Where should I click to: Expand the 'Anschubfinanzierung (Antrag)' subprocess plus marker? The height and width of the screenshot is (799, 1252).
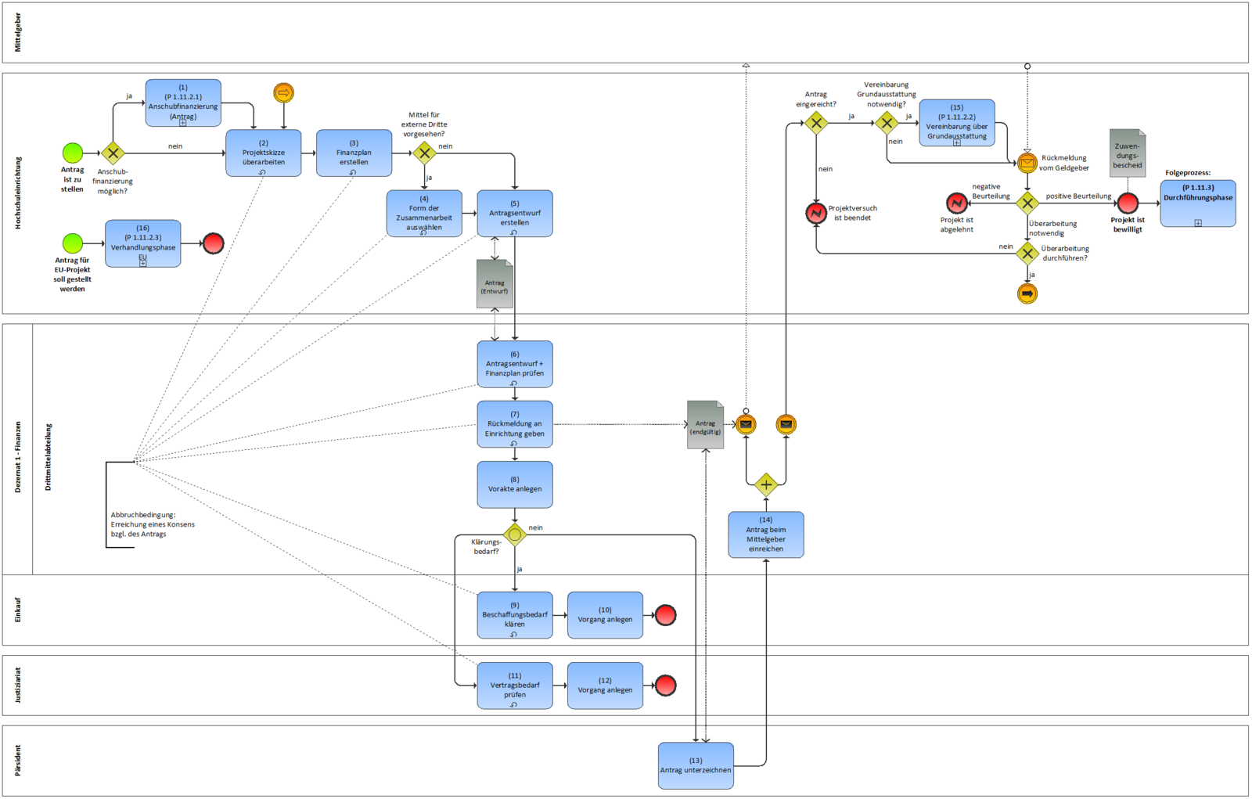[183, 123]
